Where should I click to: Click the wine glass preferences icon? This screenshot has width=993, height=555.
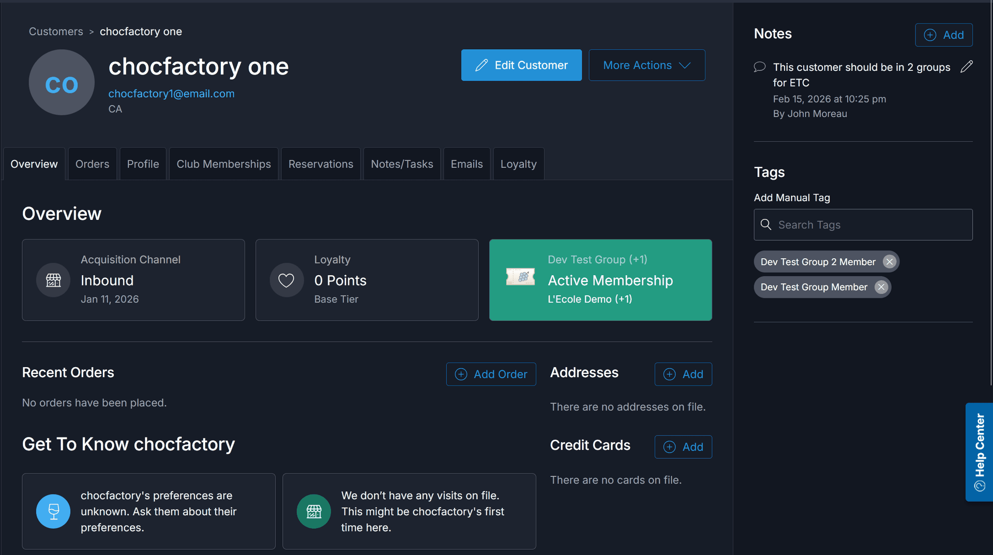pos(53,511)
